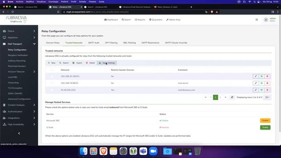The image size is (281, 158).
Task: Click the Libraesva Email Security logo
Action: [16, 19]
